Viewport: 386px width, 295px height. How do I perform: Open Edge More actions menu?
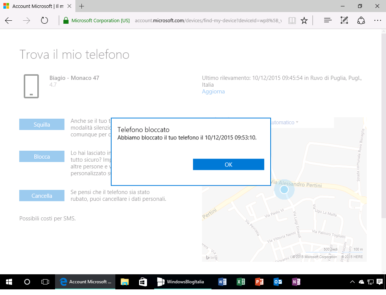pos(377,20)
